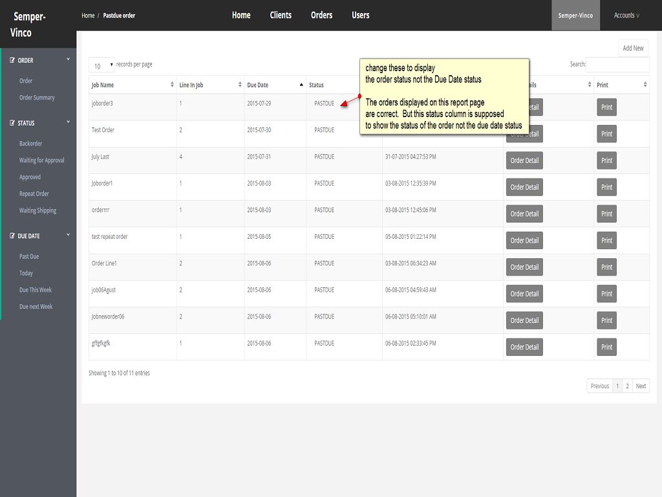The height and width of the screenshot is (497, 662).
Task: Click Print for Joborder1 row
Action: (x=606, y=187)
